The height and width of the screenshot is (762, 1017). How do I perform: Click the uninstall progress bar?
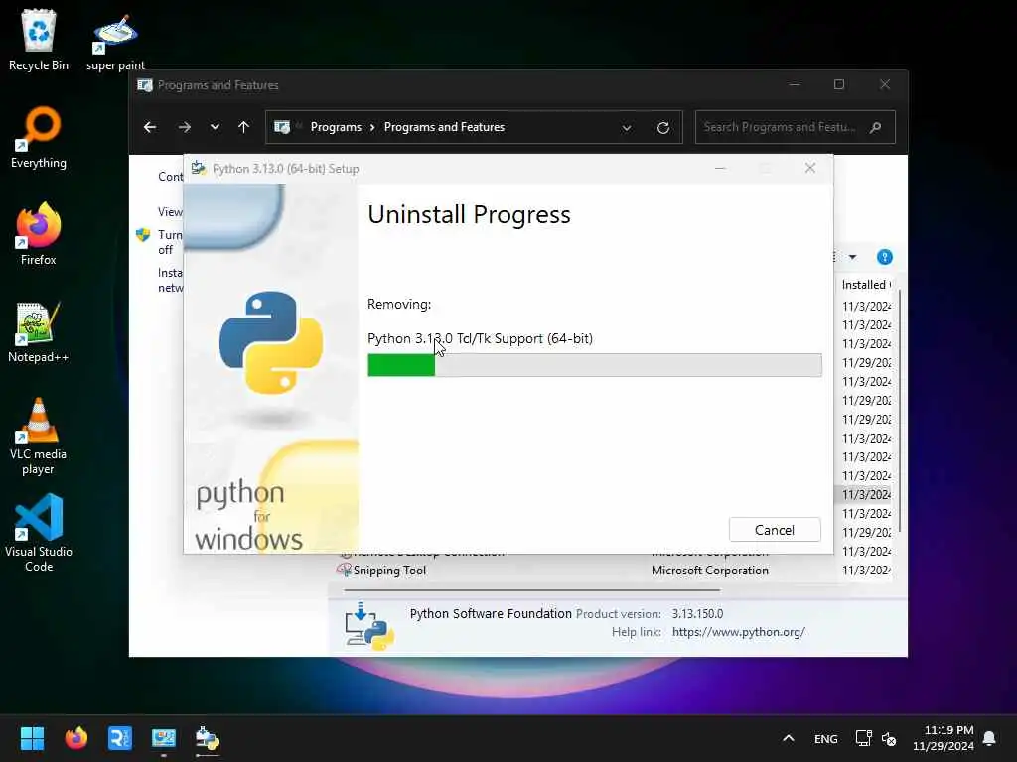[594, 365]
